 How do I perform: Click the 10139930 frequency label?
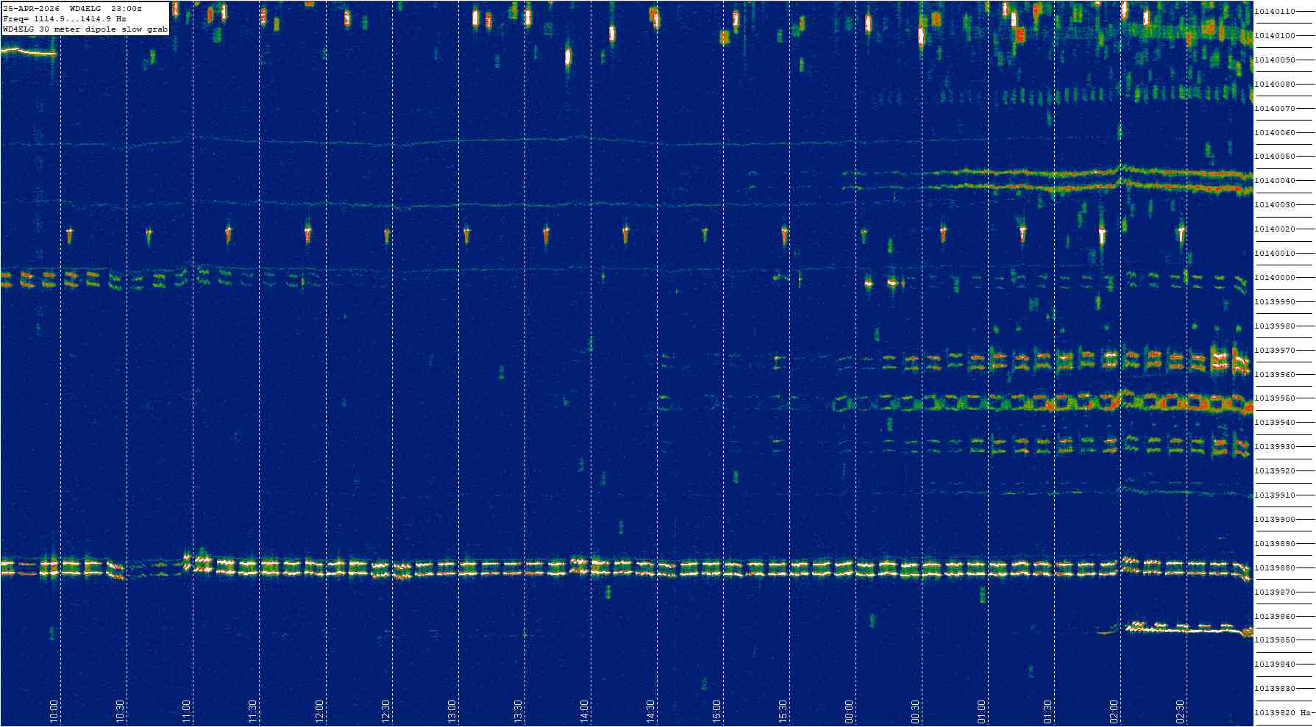(x=1275, y=447)
